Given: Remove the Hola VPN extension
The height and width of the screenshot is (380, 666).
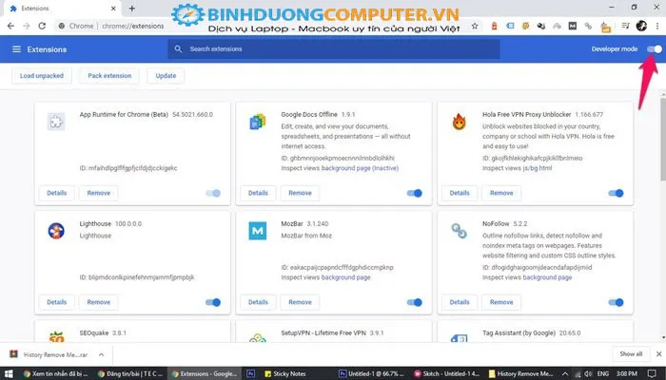Looking at the screenshot, I should click(501, 193).
